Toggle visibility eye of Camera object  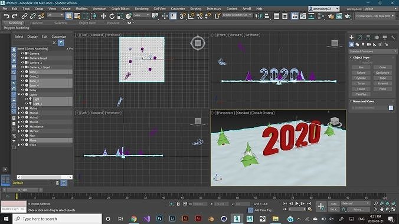22,54
